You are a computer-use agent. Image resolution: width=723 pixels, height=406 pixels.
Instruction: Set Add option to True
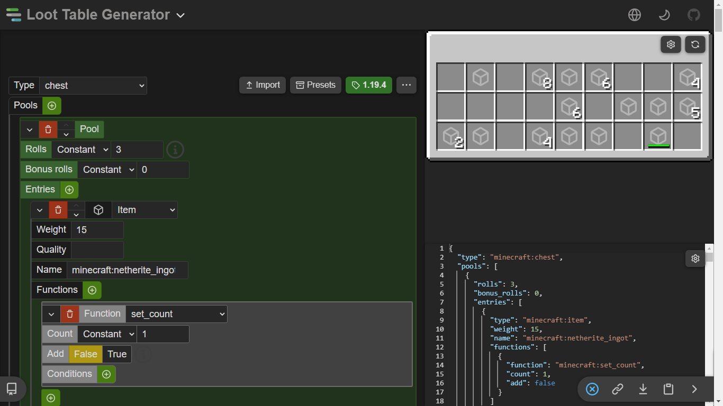(117, 354)
